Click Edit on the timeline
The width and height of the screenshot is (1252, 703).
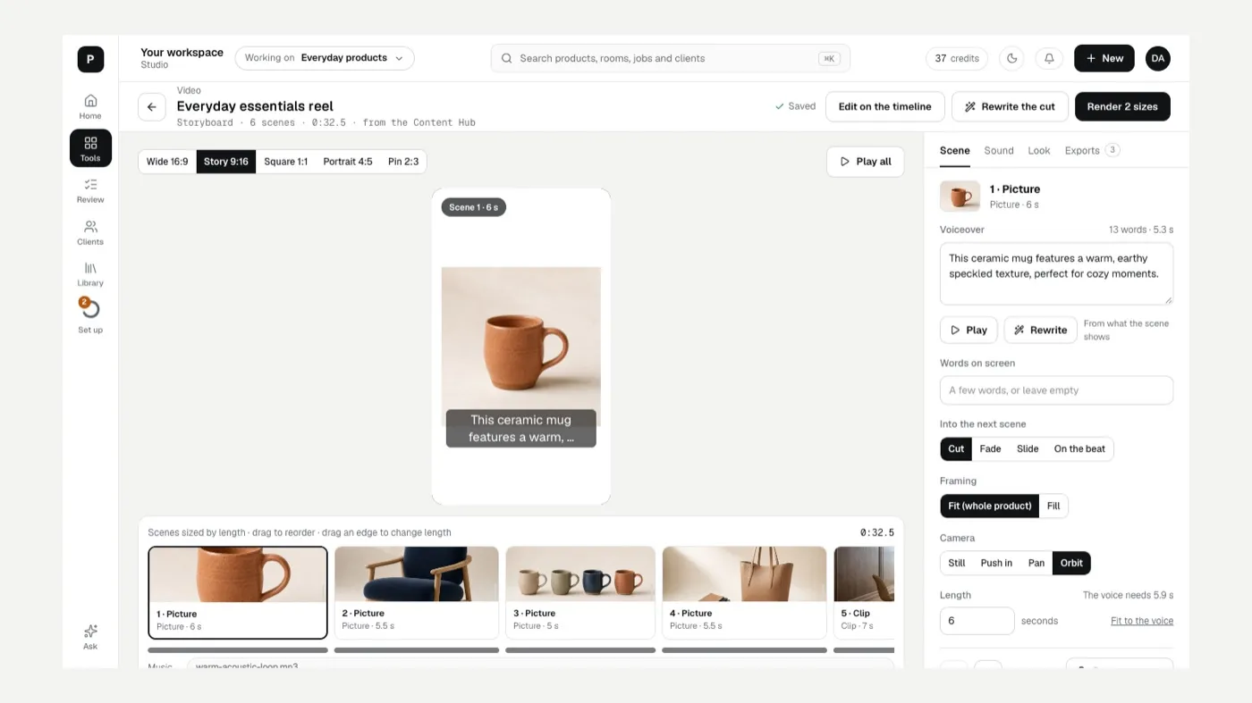[x=884, y=106]
